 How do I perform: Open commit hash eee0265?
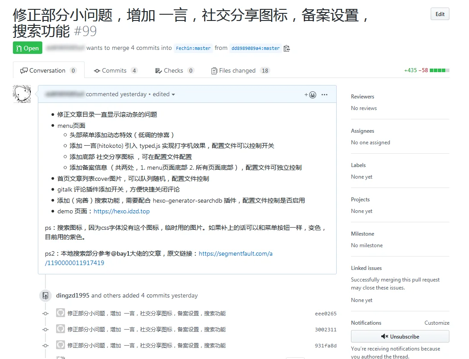coord(326,314)
